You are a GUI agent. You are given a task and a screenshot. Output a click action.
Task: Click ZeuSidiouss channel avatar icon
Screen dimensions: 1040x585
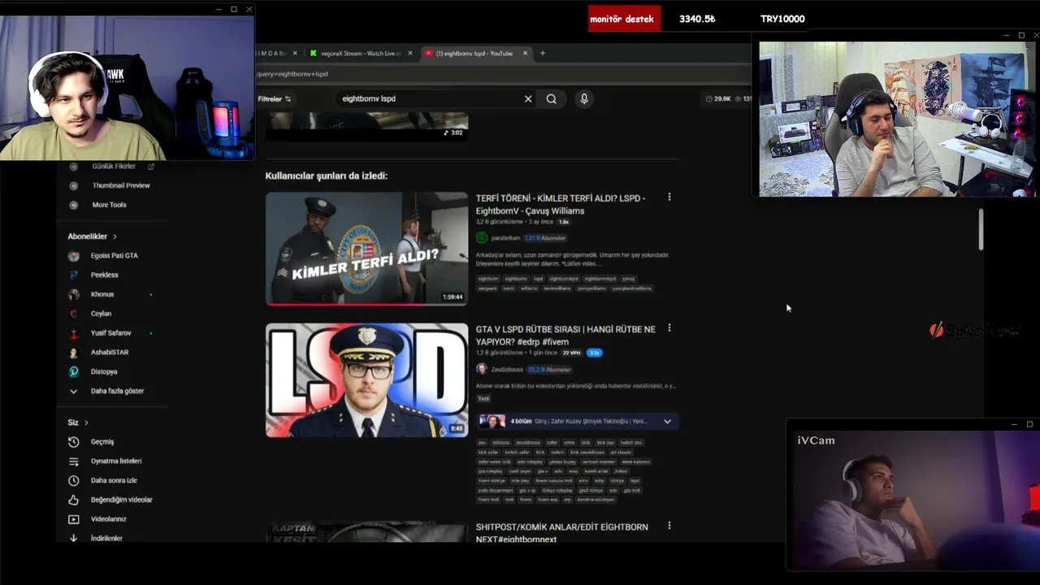click(482, 369)
